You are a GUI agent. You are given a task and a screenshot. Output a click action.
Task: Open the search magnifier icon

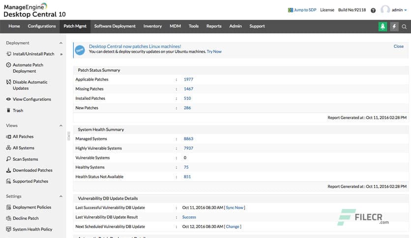pos(404,27)
